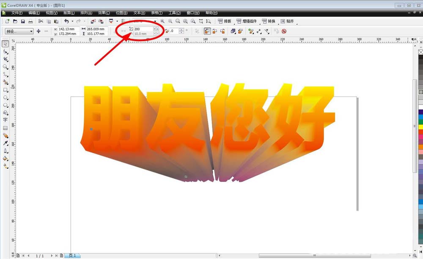Click the zoom out magnifier
This screenshot has height=259, width=423.
[x=170, y=21]
